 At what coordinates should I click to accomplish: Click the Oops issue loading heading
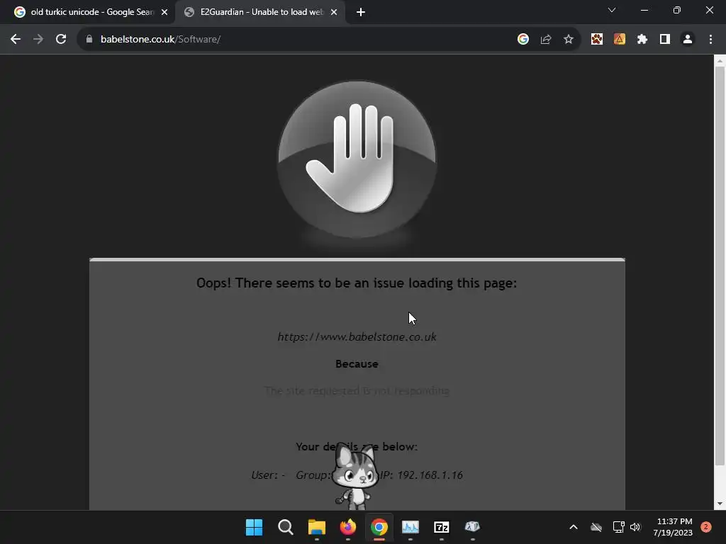click(x=357, y=283)
